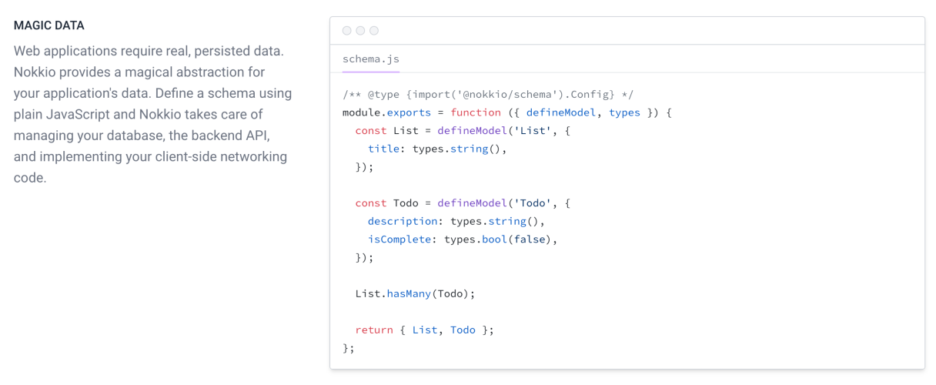Switch to the schema.js tab
936x385 pixels.
(x=371, y=59)
